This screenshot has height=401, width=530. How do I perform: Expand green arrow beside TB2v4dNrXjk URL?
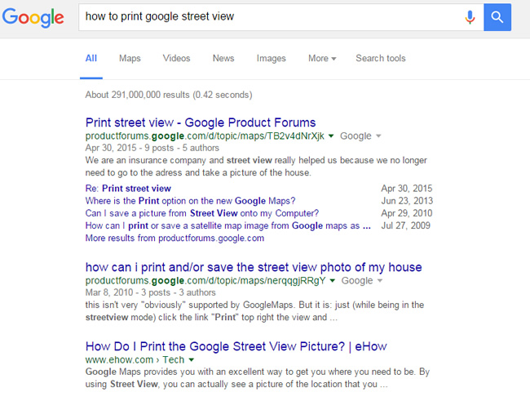point(331,136)
